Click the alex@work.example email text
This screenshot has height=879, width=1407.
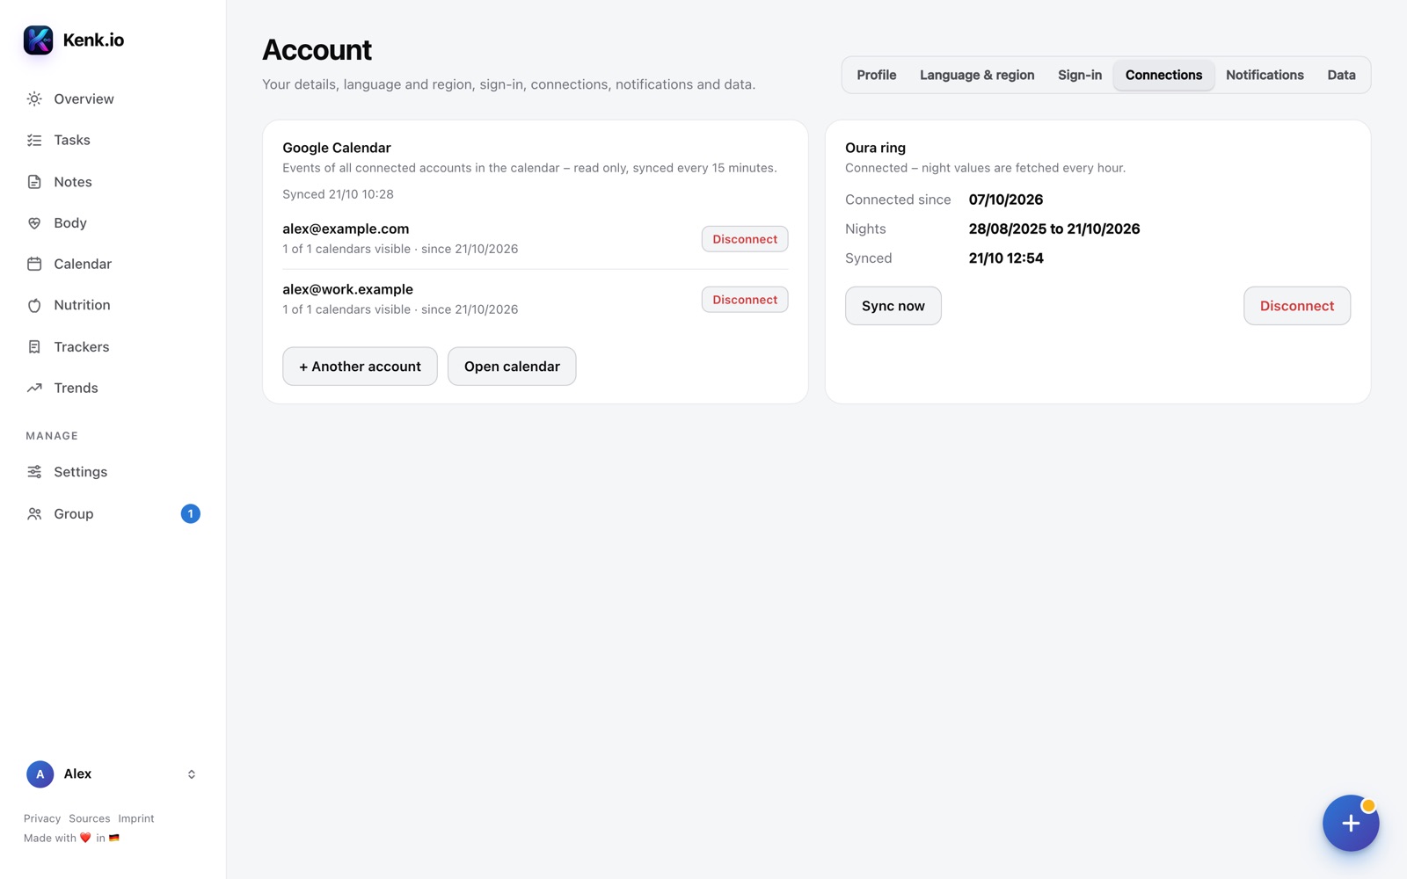pos(347,289)
